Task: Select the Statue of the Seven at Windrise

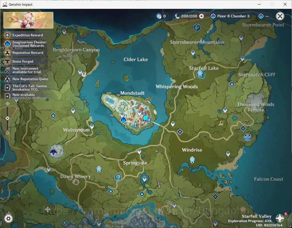Action: [192, 160]
